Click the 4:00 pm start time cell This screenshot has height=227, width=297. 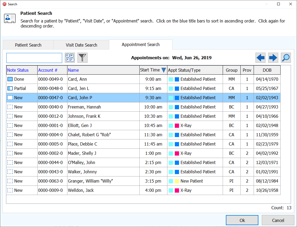tap(153, 190)
